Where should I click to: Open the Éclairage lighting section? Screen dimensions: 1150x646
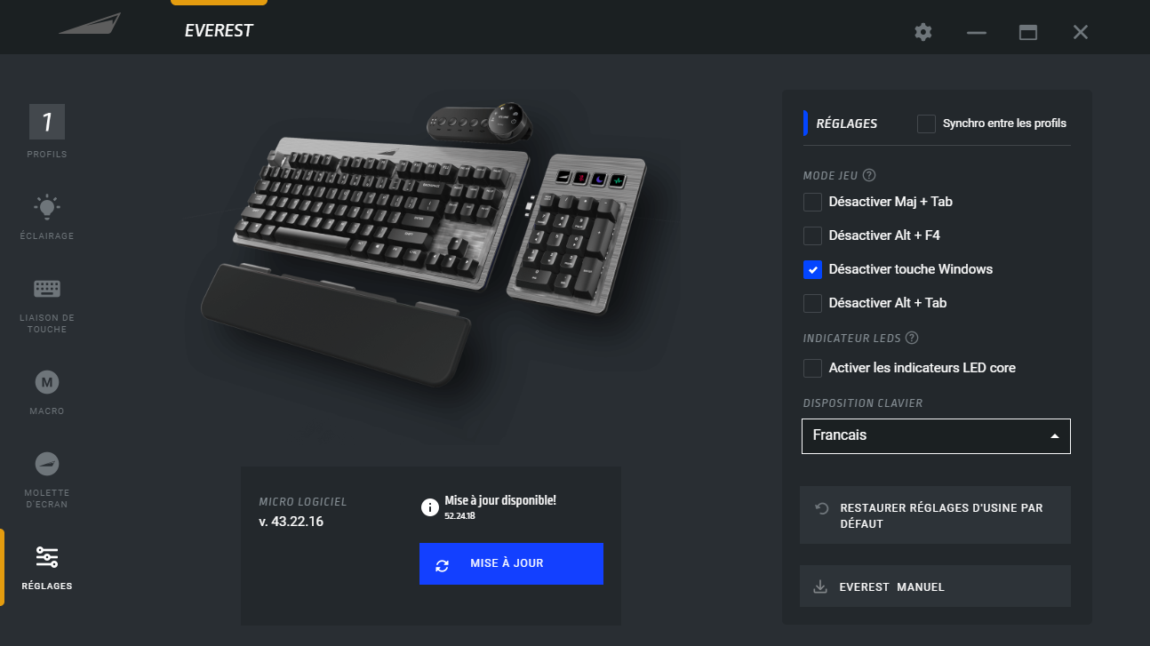pyautogui.click(x=47, y=207)
